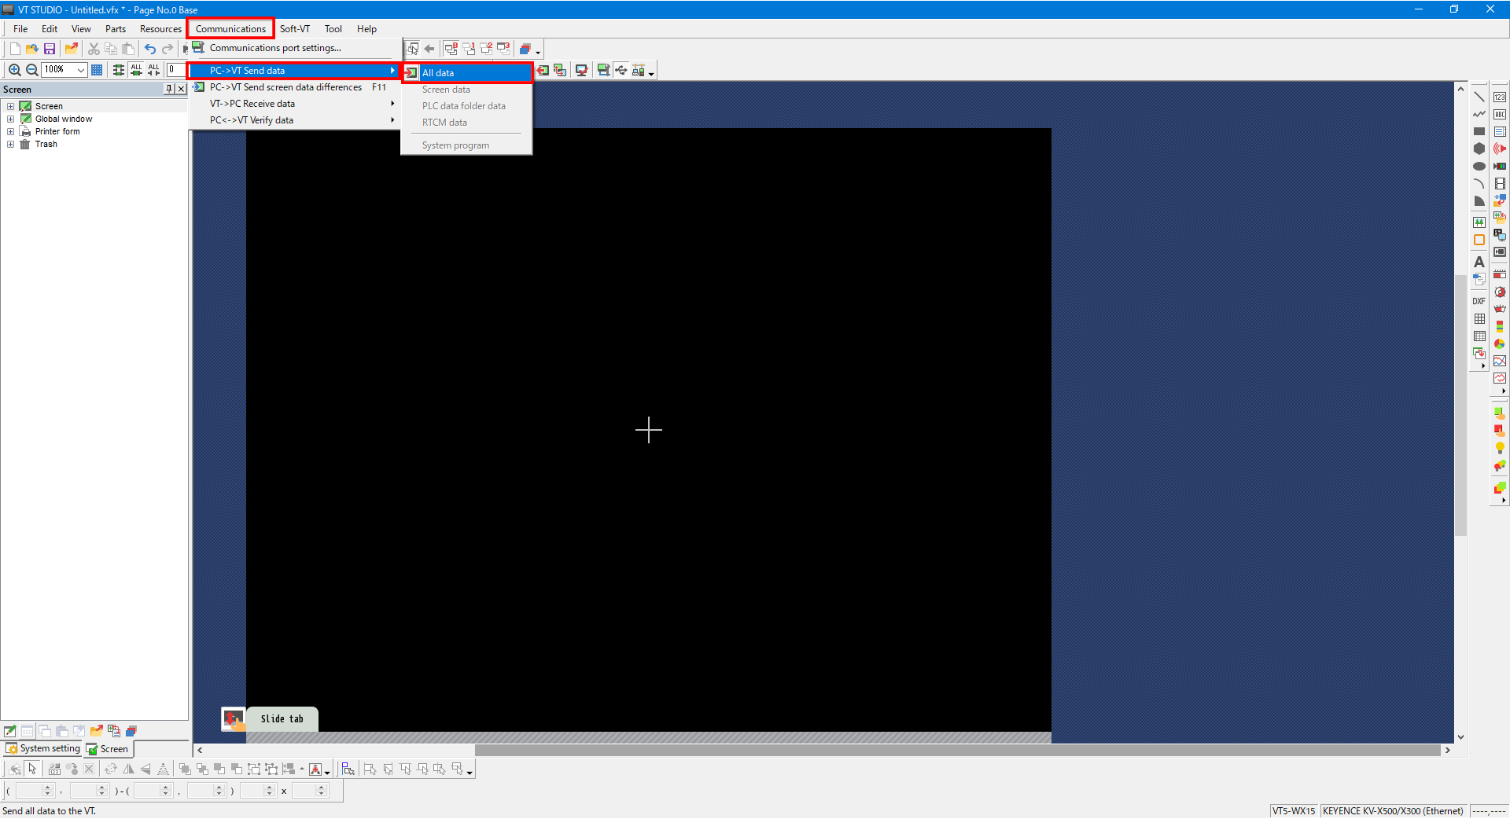Open the Soft-VT menu
This screenshot has width=1510, height=819.
coord(295,29)
